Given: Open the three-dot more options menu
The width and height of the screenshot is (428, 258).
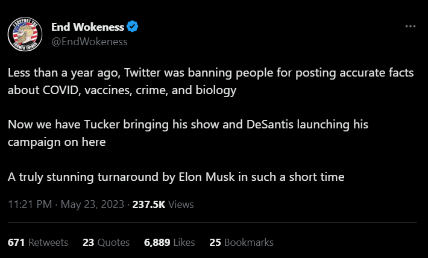Looking at the screenshot, I should 411,27.
